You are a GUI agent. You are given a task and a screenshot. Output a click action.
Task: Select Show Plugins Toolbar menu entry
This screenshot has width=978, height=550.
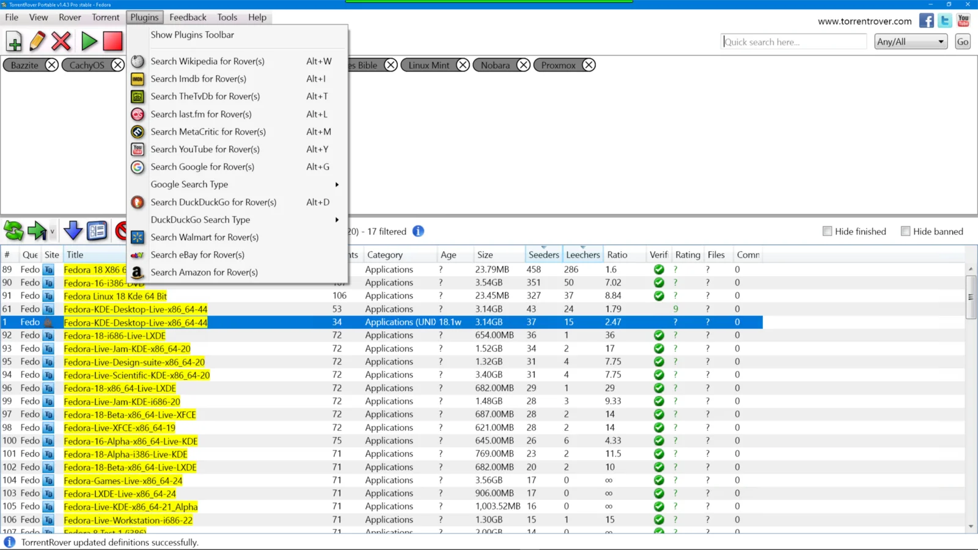pos(237,35)
